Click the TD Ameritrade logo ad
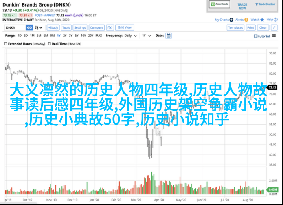 click(x=219, y=4)
